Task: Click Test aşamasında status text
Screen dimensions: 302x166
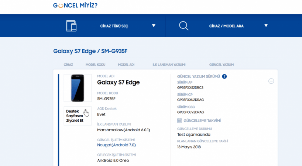Action: click(194, 135)
